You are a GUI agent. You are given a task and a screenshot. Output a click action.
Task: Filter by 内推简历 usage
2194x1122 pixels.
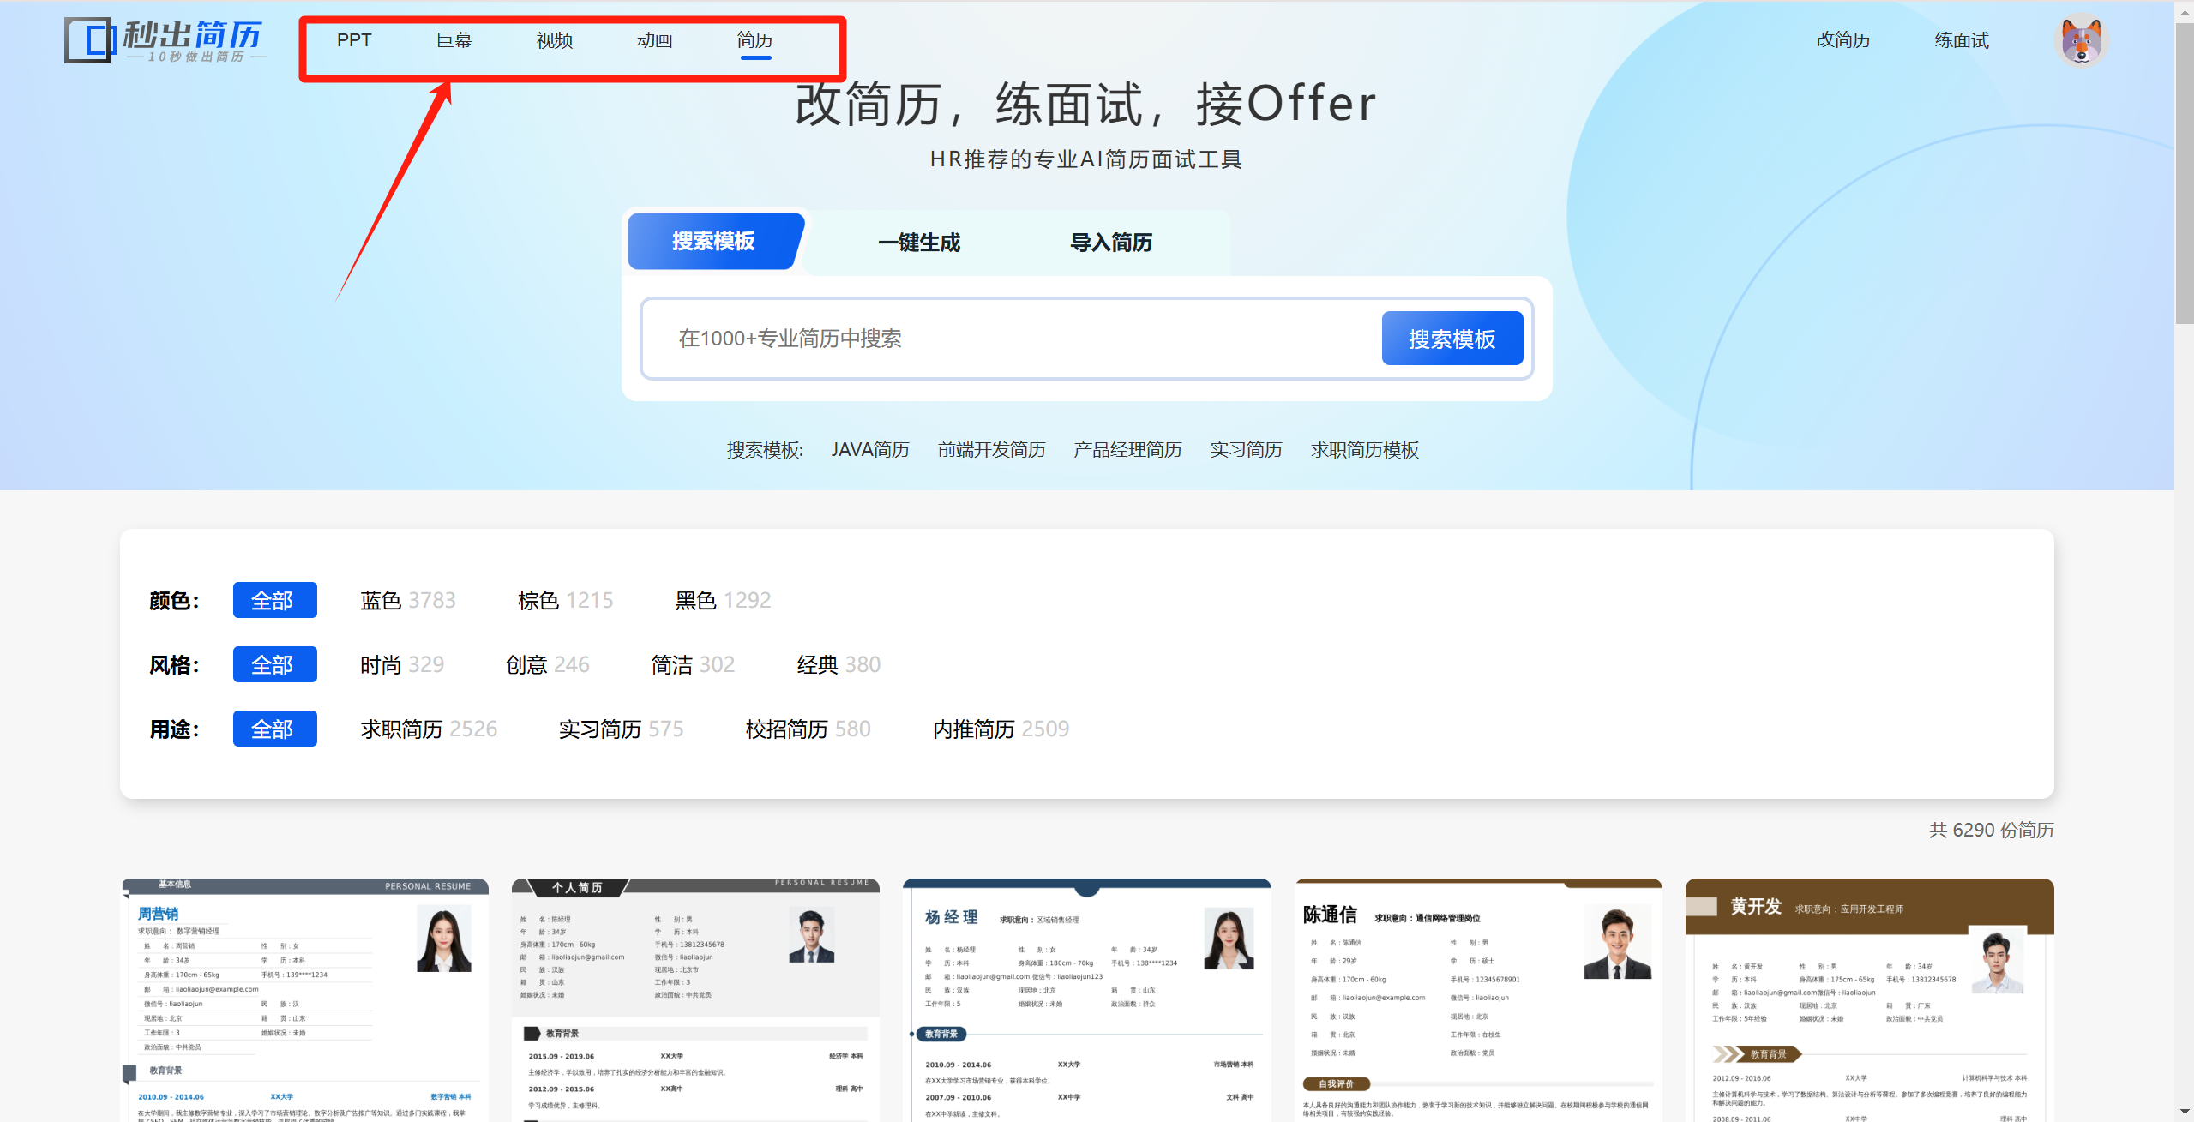tap(1001, 729)
